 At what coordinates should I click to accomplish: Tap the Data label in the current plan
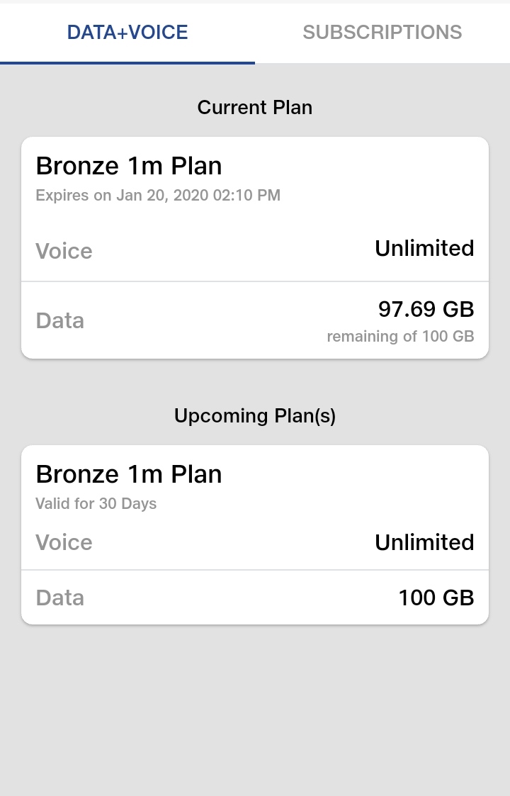(60, 320)
